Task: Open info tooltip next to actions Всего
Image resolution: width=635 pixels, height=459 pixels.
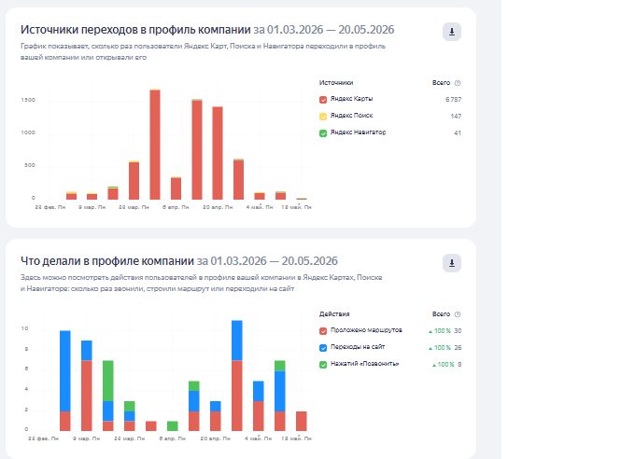Action: (458, 314)
